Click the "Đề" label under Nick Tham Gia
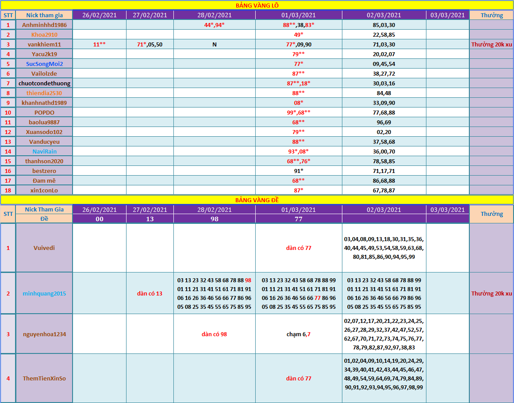The width and height of the screenshot is (514, 403). (x=44, y=219)
